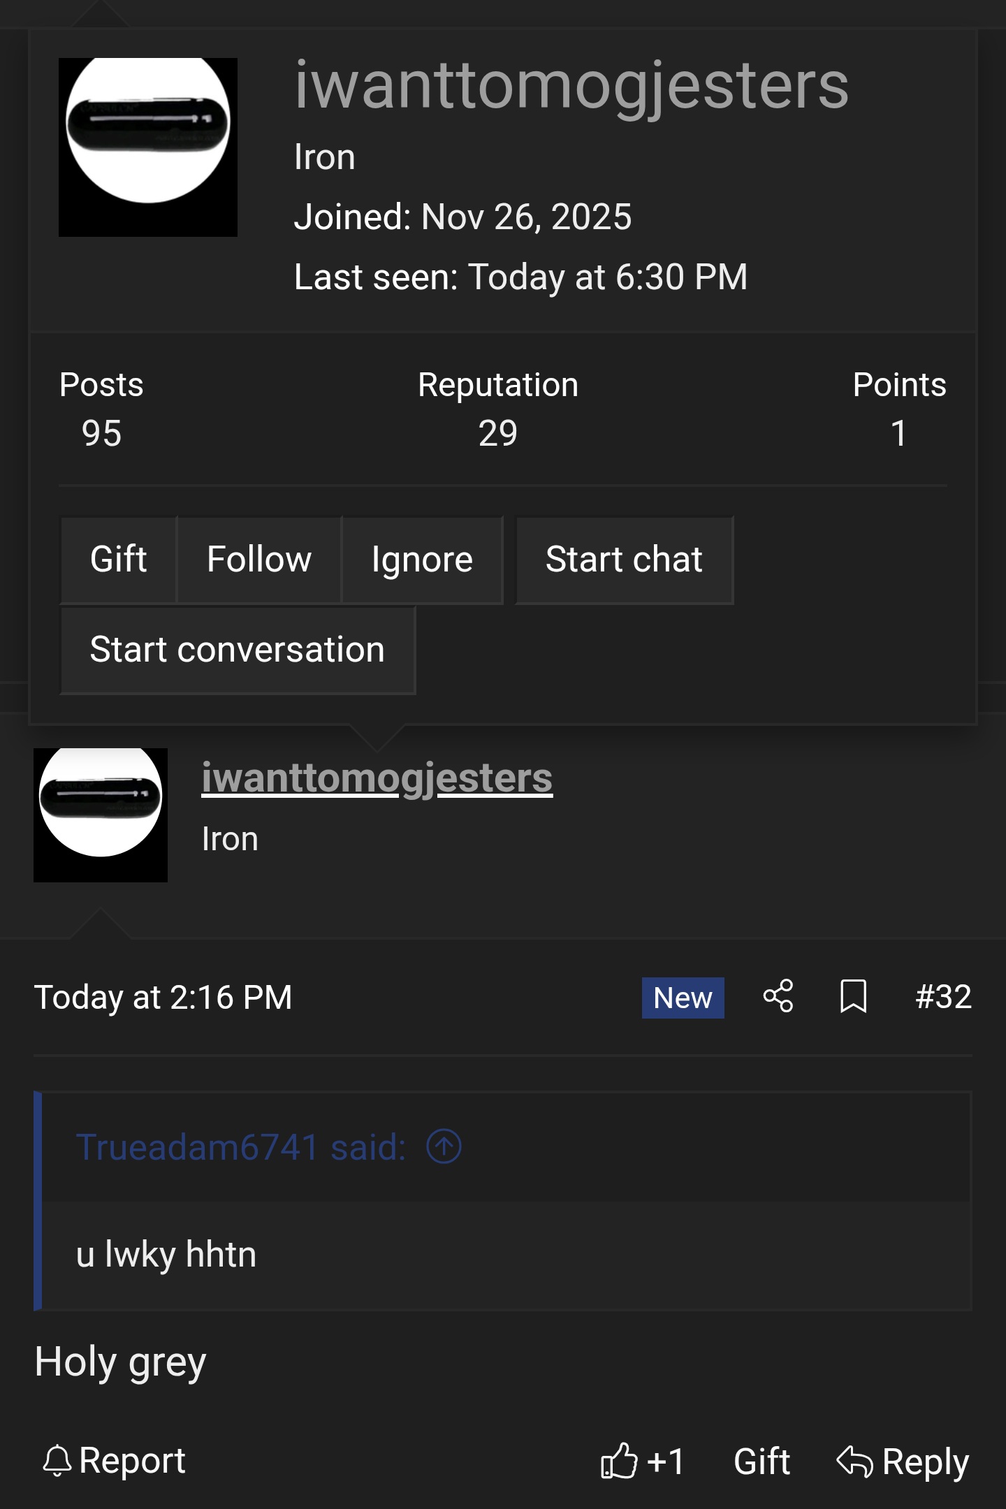
Task: Click the Reply arrow icon
Action: point(854,1461)
